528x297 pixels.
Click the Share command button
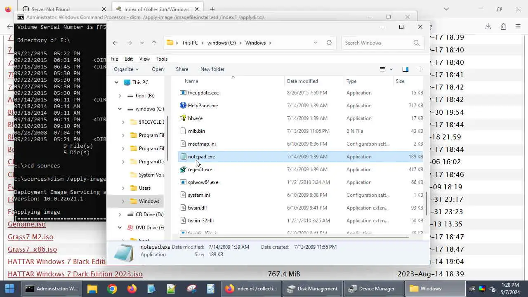point(182,69)
